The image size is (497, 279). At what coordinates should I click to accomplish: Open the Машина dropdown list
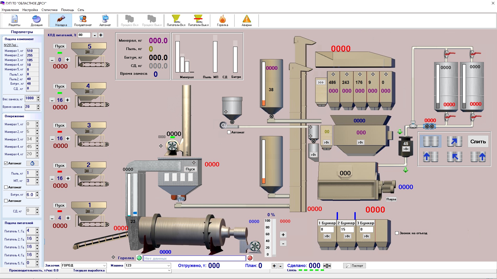(169, 265)
